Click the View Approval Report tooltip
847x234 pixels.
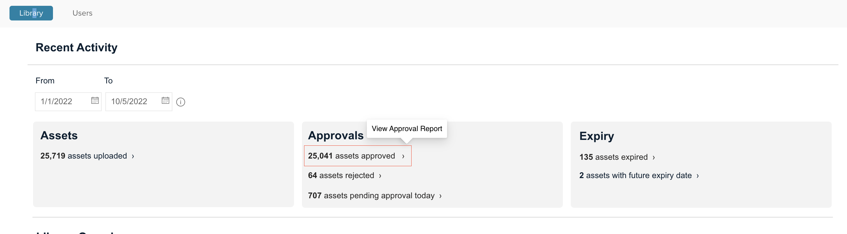tap(407, 129)
